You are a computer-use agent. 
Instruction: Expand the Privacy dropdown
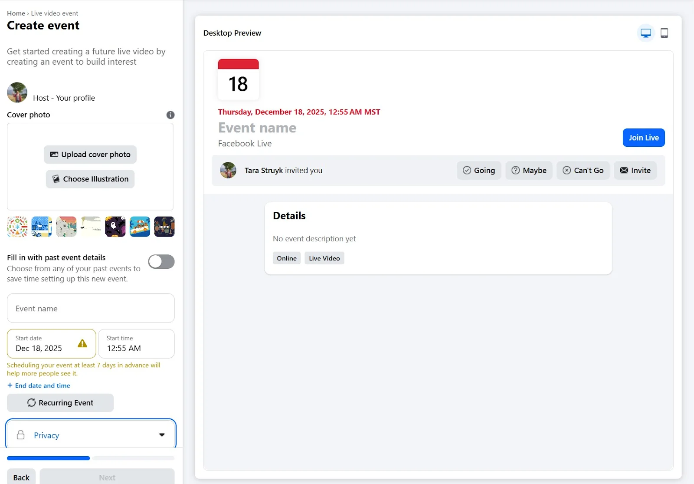90,435
